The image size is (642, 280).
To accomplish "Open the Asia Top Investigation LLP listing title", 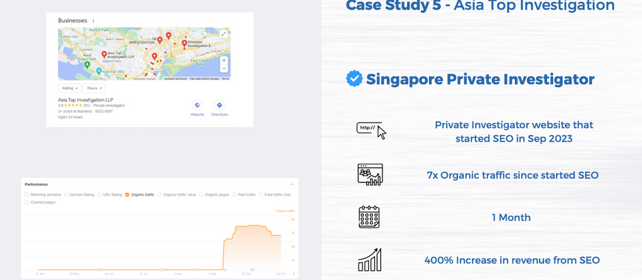I will [x=85, y=99].
